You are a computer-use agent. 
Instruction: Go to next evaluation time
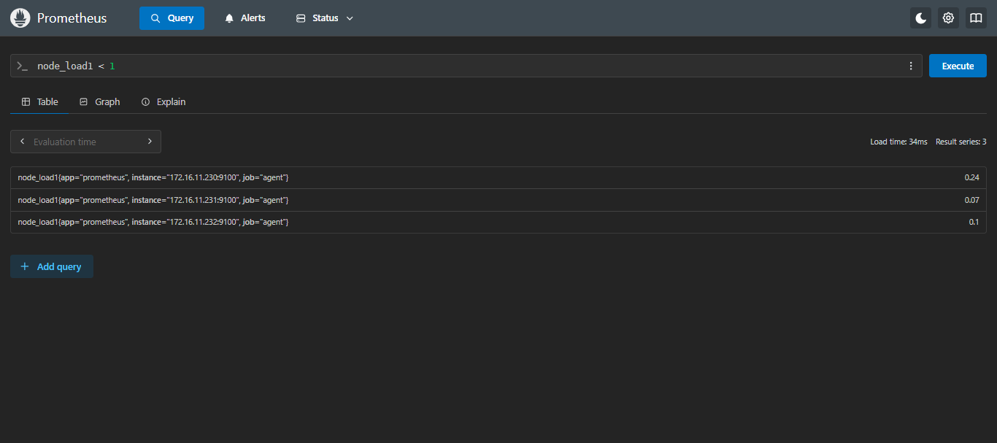click(150, 142)
